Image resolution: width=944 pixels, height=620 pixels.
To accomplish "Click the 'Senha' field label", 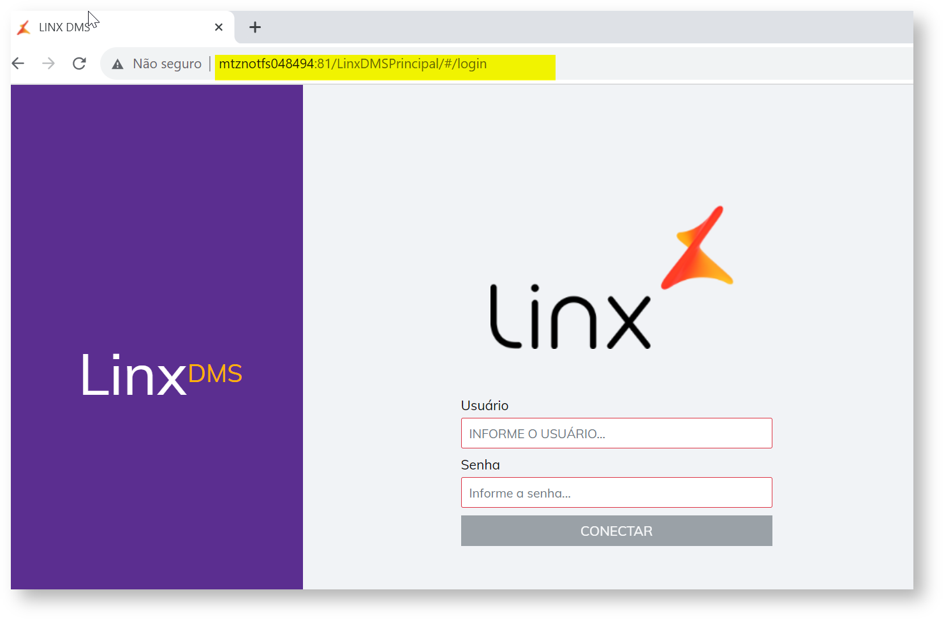I will pyautogui.click(x=480, y=465).
